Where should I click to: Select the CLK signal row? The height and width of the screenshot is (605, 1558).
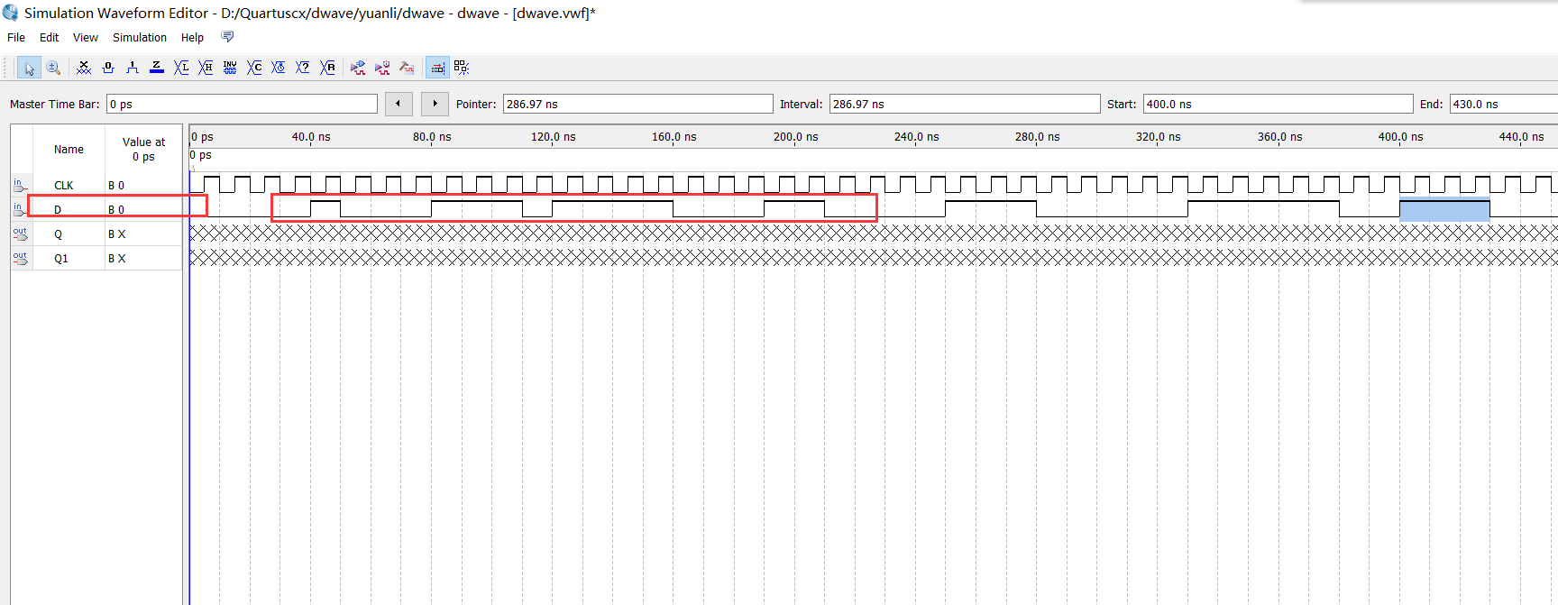(96, 185)
